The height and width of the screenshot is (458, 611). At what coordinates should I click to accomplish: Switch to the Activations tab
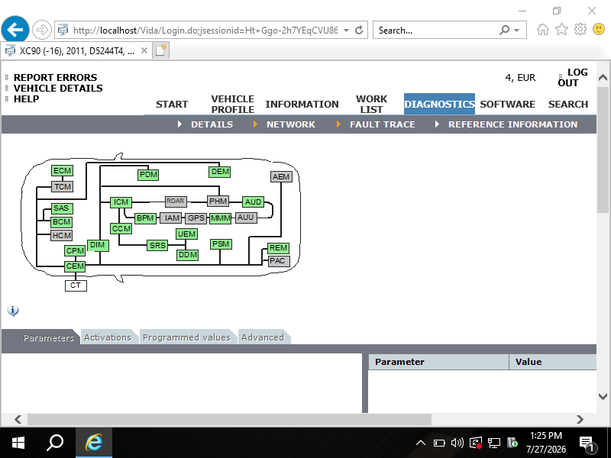(x=108, y=337)
